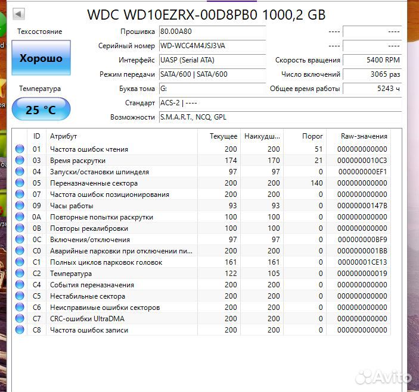This screenshot has width=419, height=392.
Task: Select status circle of Частота ошибок чтения
Action: pyautogui.click(x=20, y=149)
